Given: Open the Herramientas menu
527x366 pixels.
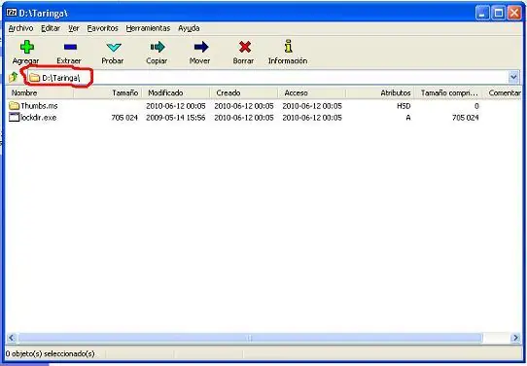Looking at the screenshot, I should pyautogui.click(x=148, y=28).
